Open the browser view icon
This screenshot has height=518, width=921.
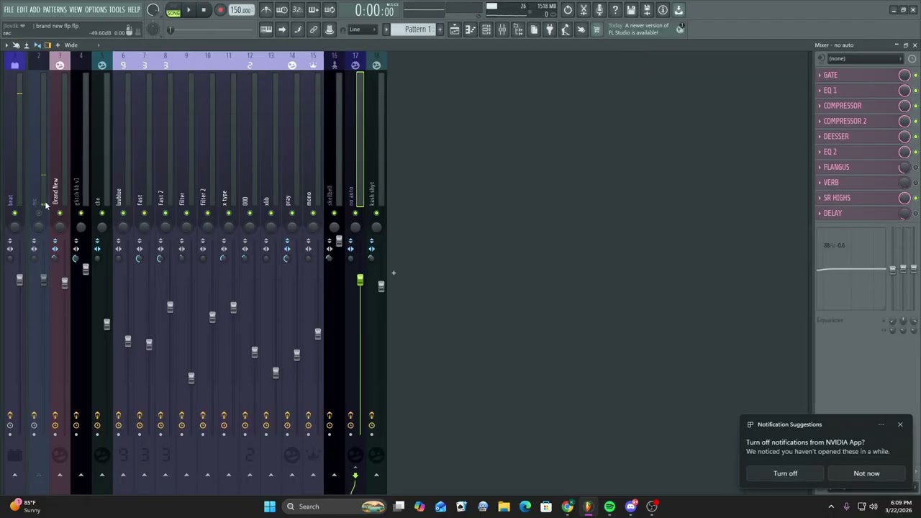coord(518,29)
